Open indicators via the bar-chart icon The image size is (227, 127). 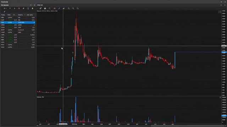[x=63, y=8]
